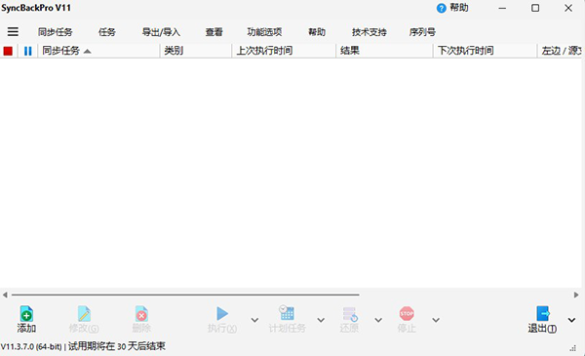Screen dimensions: 585x356
Task: Open the 同步任务 menu
Action: point(55,32)
